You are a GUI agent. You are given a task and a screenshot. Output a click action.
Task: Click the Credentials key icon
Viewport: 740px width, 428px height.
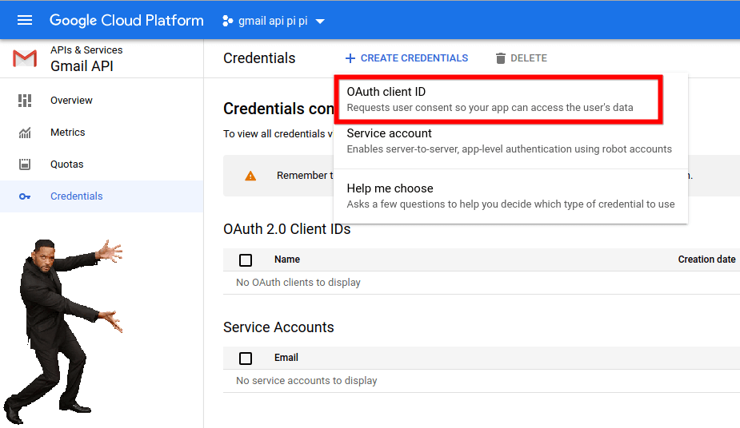pos(25,196)
